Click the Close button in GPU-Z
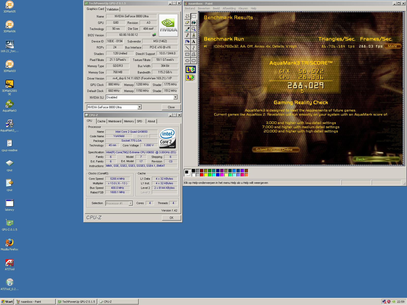Viewport: 407px width, 305px height. click(x=171, y=107)
